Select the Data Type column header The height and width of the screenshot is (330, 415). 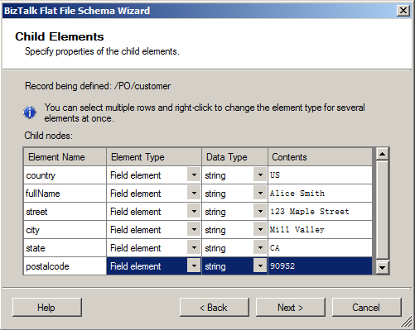(x=234, y=157)
